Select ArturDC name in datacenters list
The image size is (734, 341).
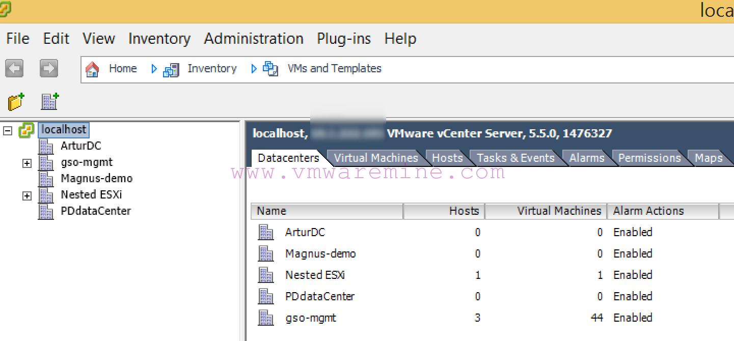tap(305, 233)
